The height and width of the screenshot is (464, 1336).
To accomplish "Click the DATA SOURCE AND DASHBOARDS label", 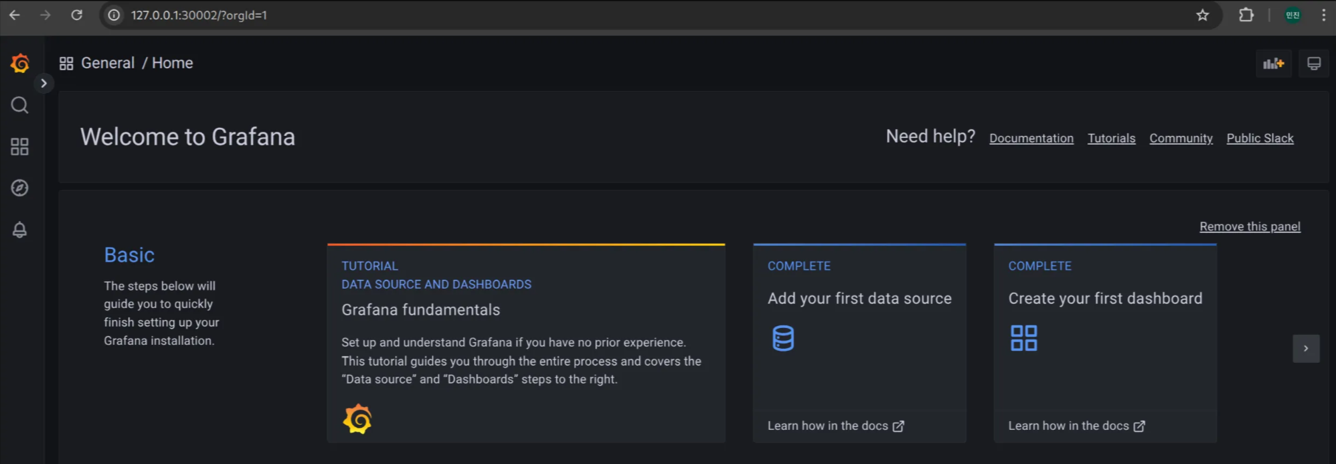I will pos(436,285).
